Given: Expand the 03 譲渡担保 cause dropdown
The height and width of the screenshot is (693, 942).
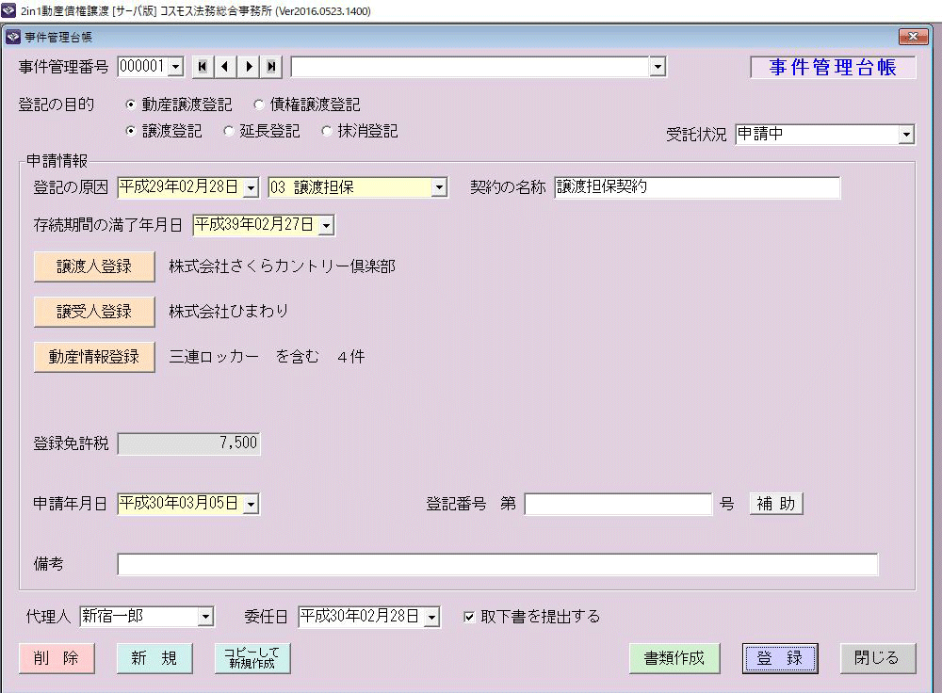Looking at the screenshot, I should click(x=438, y=187).
